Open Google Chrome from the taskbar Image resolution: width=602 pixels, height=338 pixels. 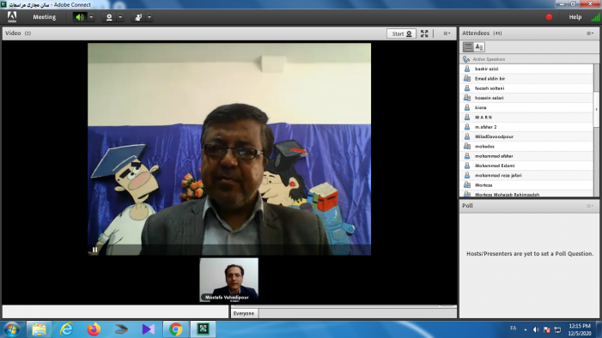(176, 329)
